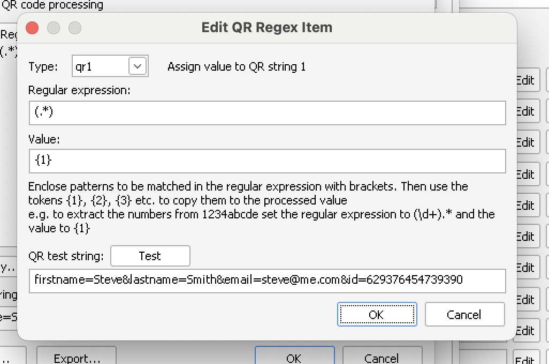The height and width of the screenshot is (364, 549).
Task: Confirm with the dialog's focused OK button
Action: (377, 314)
